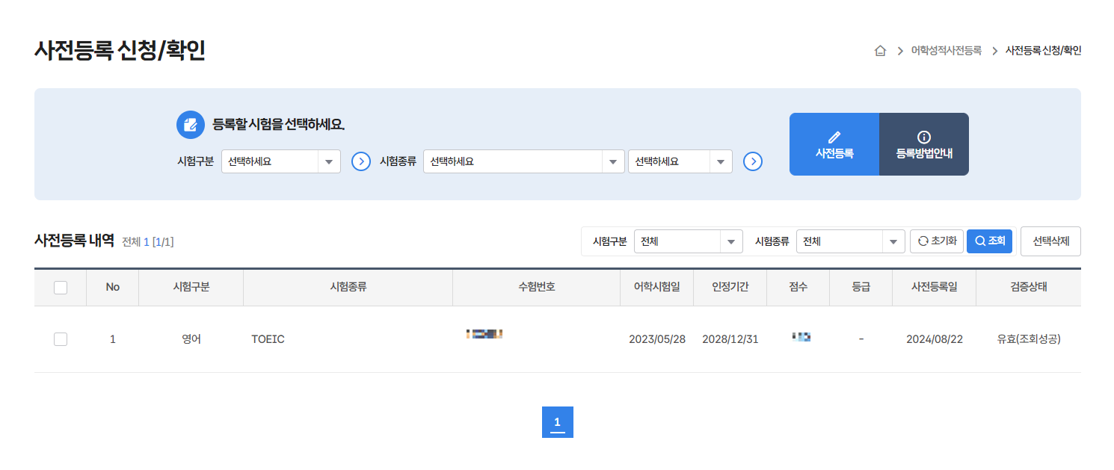This screenshot has width=1114, height=470.
Task: Click the 유효(조회성공) status cell
Action: [x=1029, y=339]
